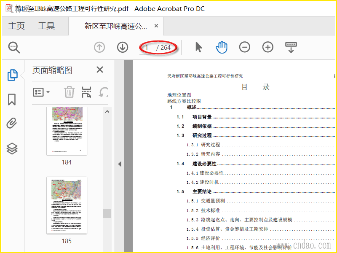This screenshot has width=337, height=253.
Task: Click TOC entry 1.3.1 研究过程
Action: point(261,145)
